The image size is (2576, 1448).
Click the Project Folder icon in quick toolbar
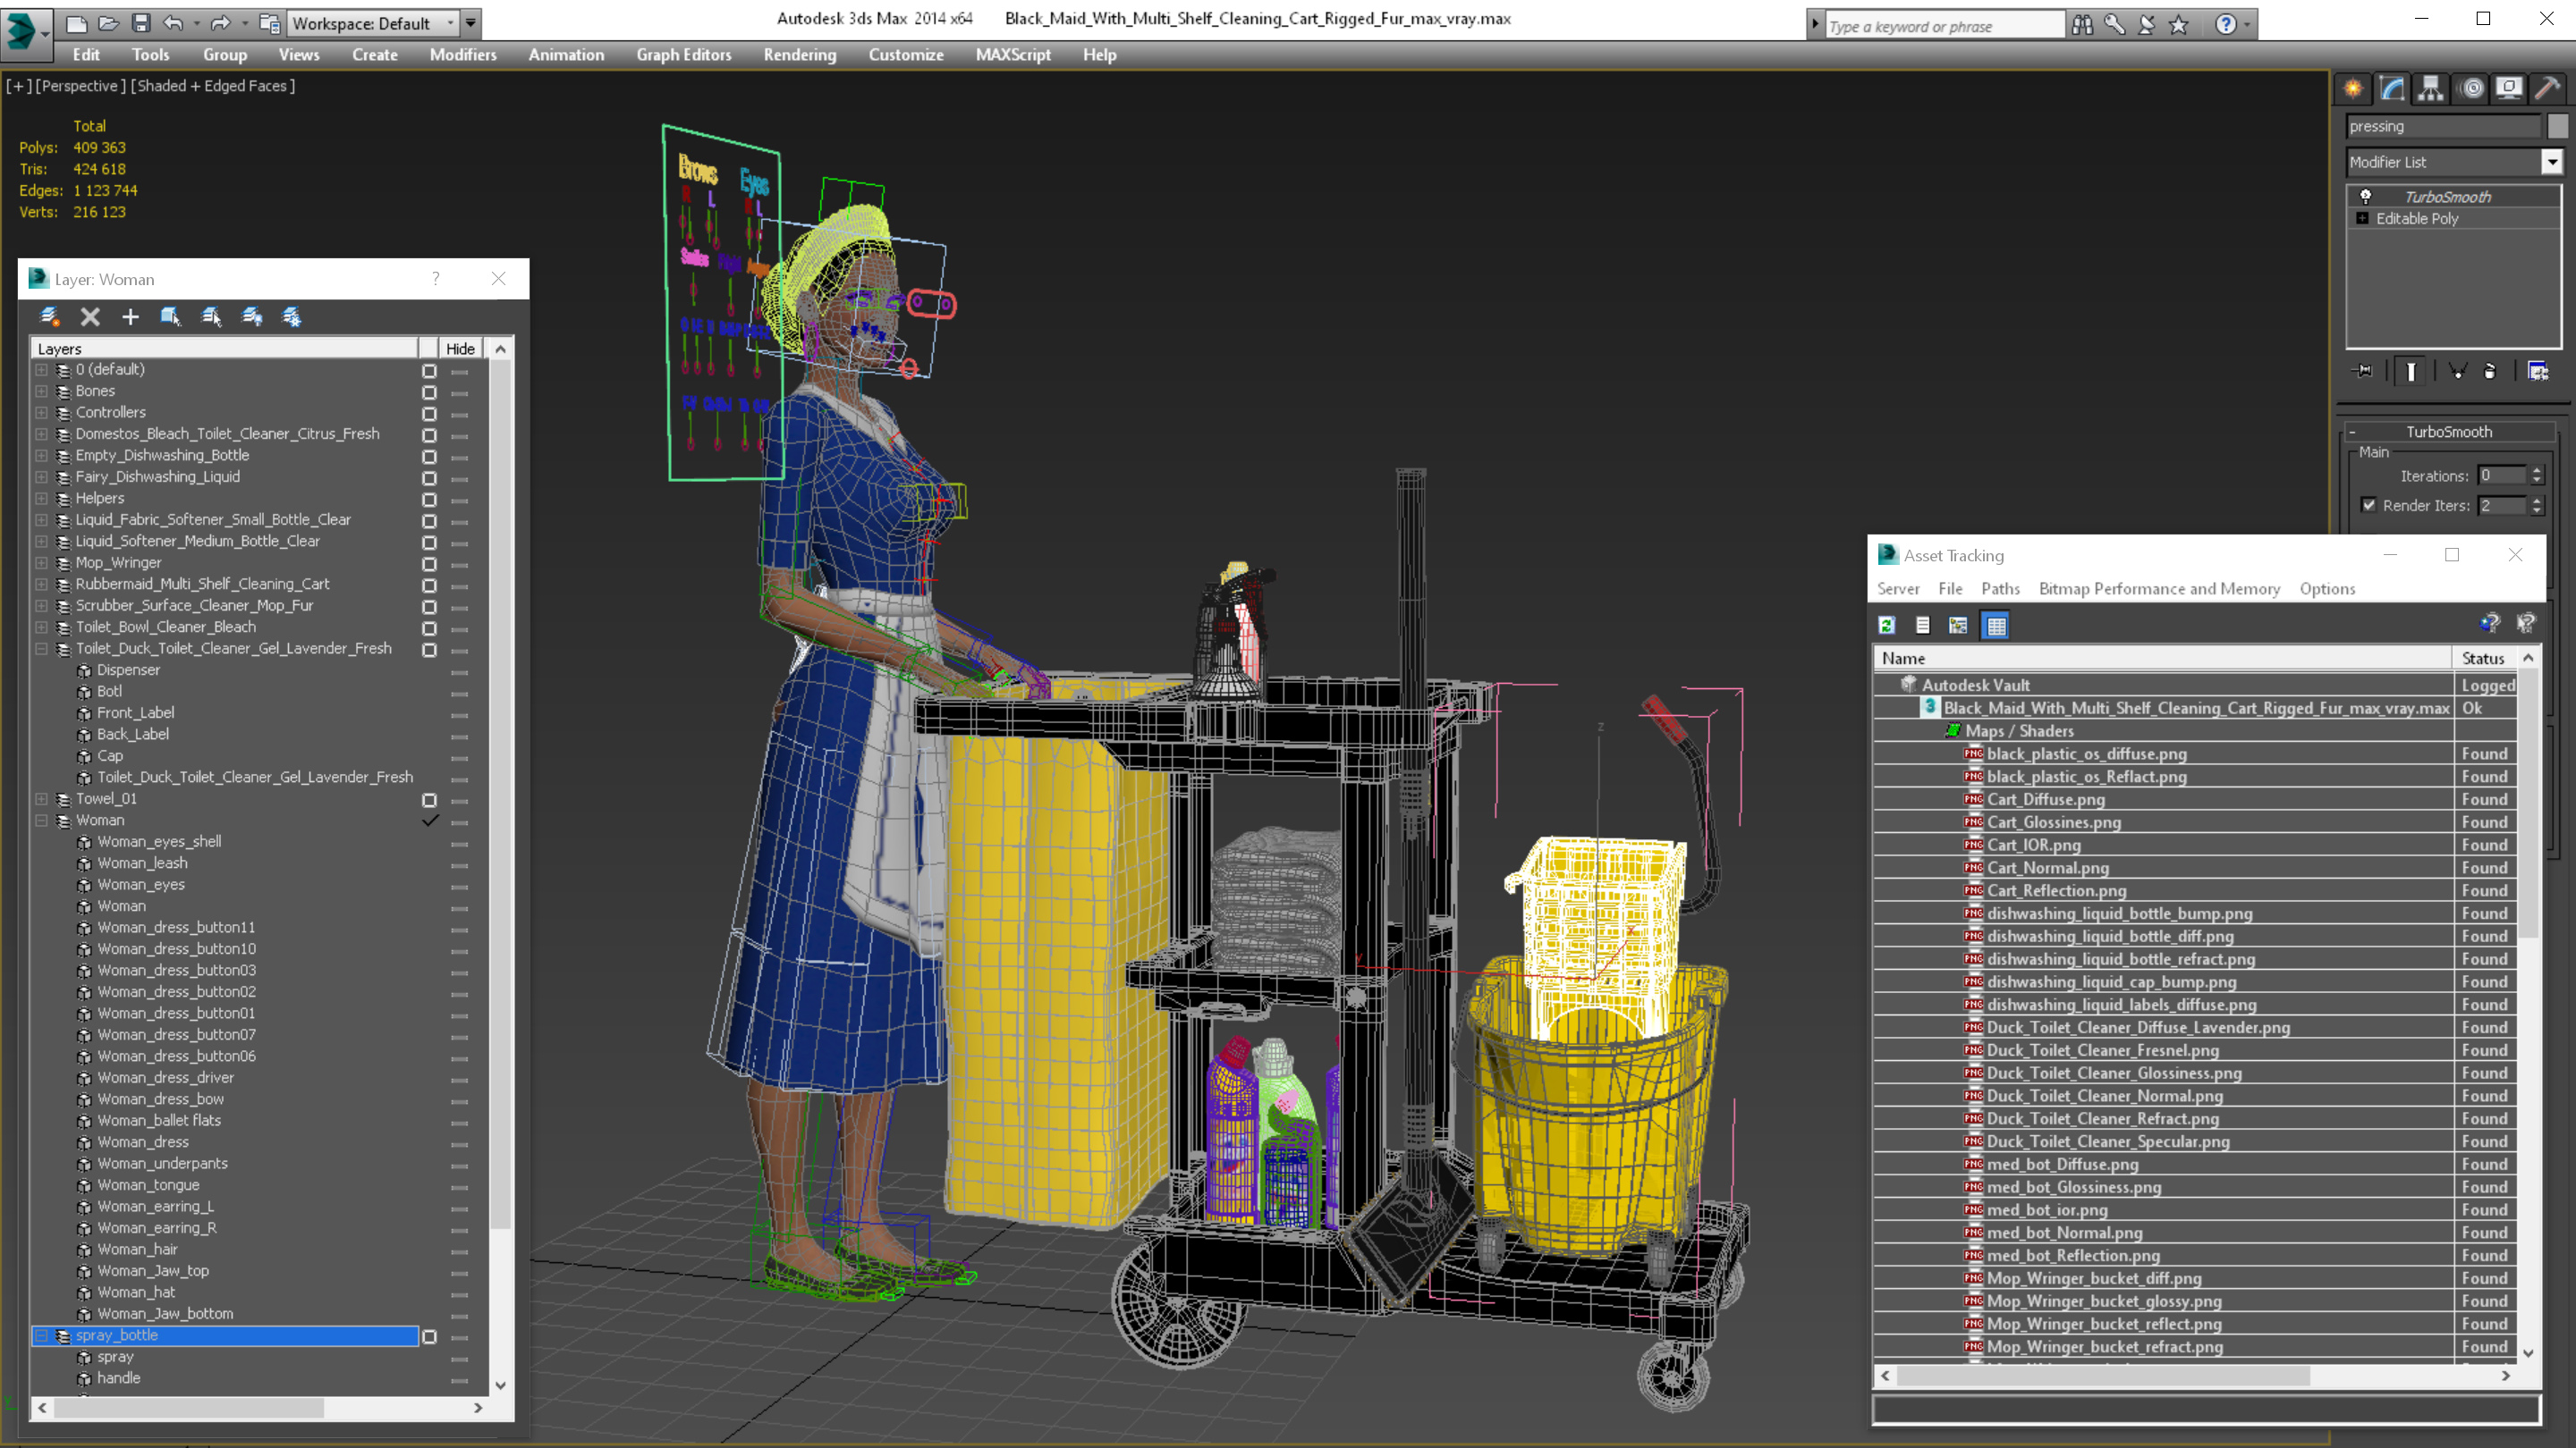[269, 23]
